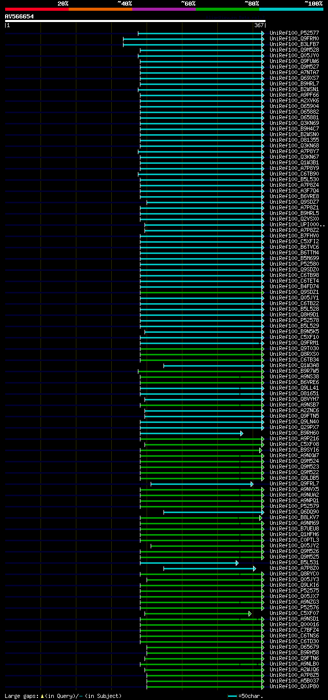Select hit label UniRef100_Q00016
Viewport: 328px width, 700px height.
tap(294, 624)
